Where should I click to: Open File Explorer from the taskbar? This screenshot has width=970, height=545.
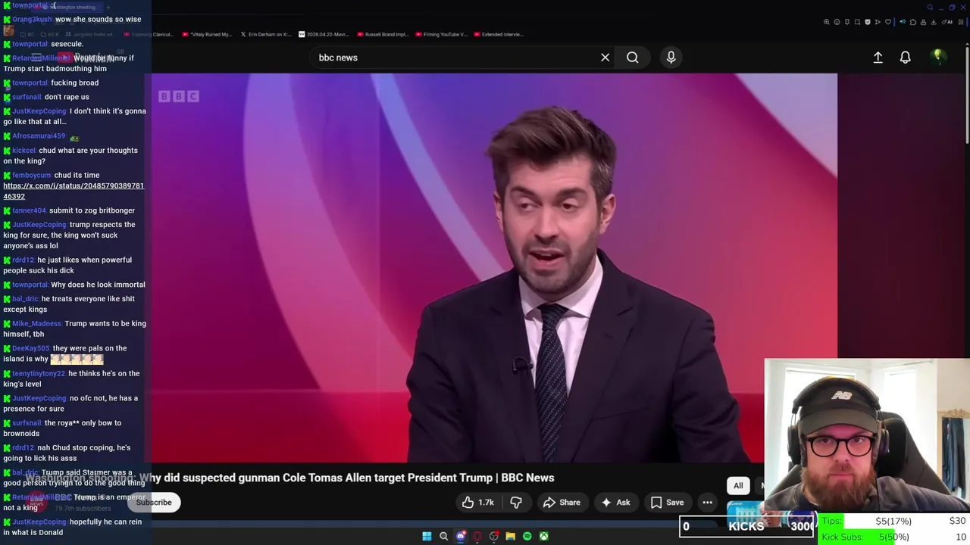(x=510, y=536)
